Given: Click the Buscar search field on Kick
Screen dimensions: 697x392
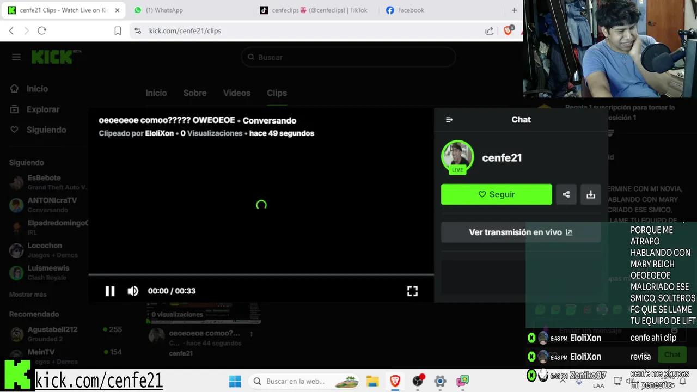Looking at the screenshot, I should (x=348, y=57).
